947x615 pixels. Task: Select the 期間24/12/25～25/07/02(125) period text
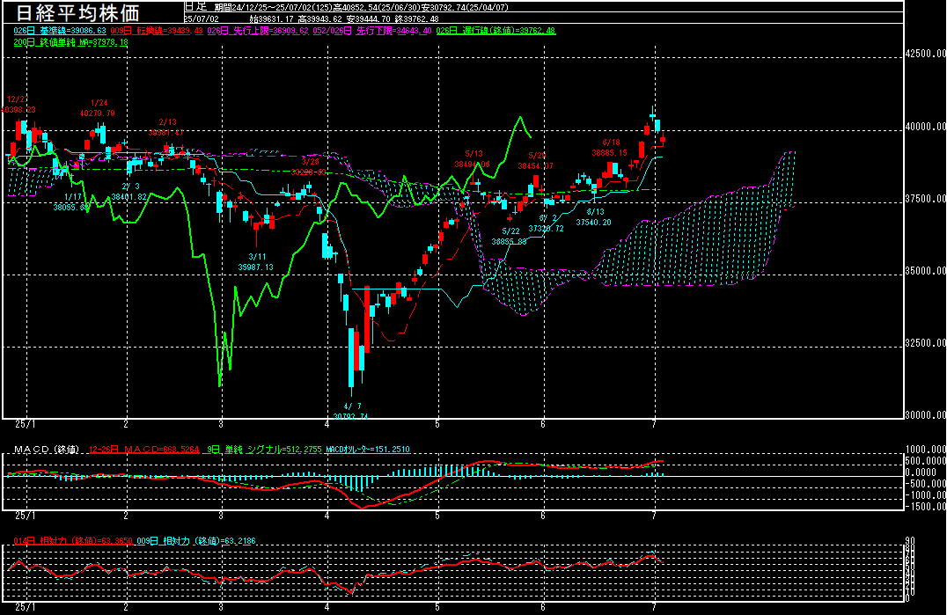[274, 8]
